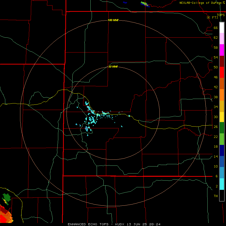
Task: Click the light pink 62 swatch
Action: click(x=222, y=38)
